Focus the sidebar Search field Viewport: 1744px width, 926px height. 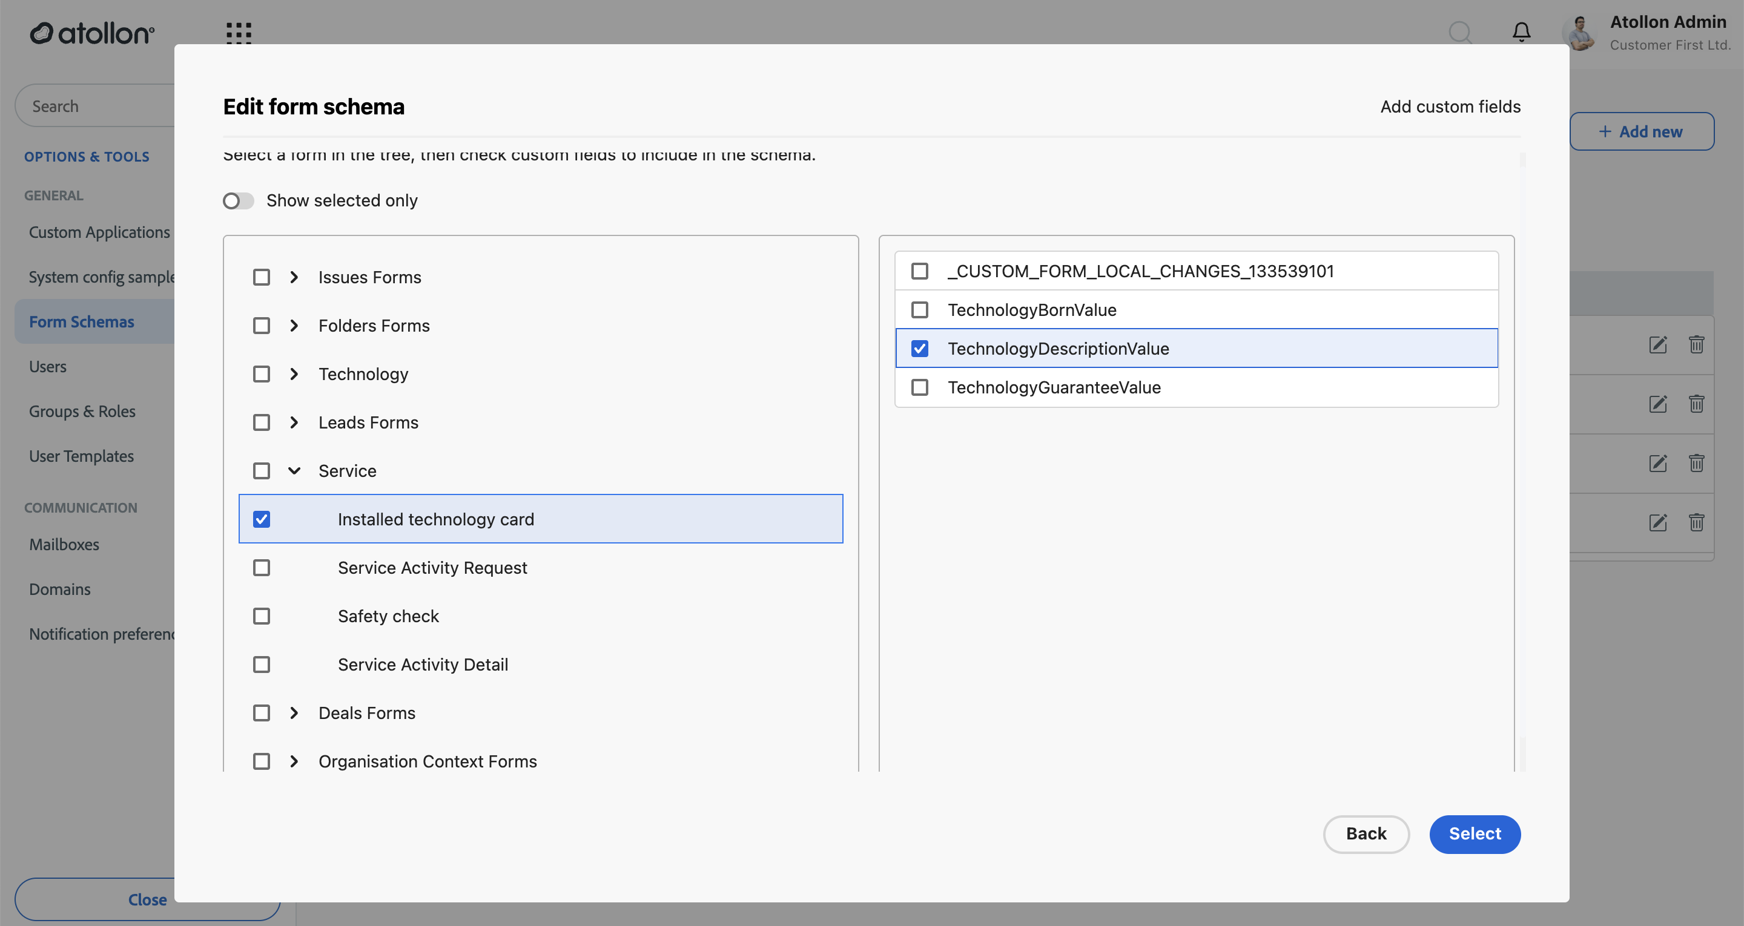coord(95,105)
